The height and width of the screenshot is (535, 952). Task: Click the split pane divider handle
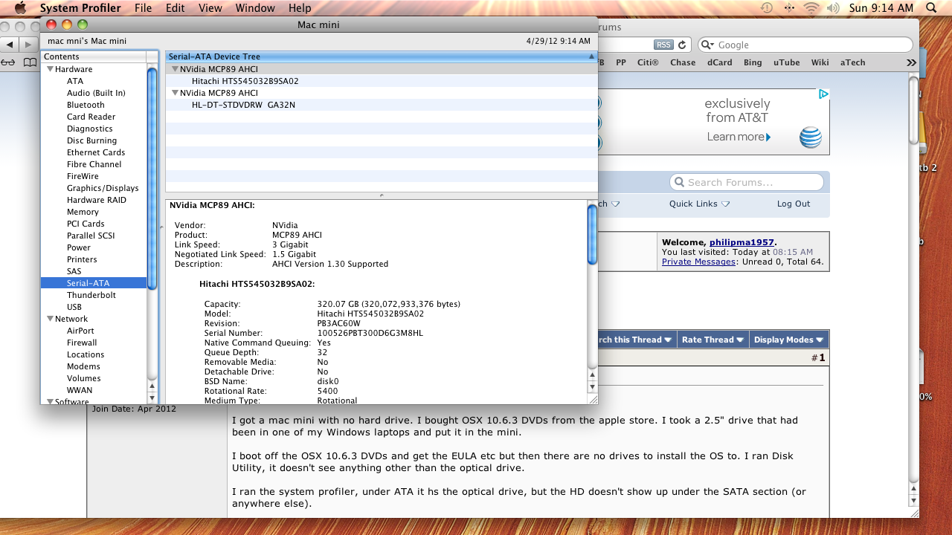(x=382, y=195)
